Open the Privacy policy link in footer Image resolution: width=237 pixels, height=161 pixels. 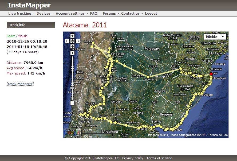coord(133,158)
